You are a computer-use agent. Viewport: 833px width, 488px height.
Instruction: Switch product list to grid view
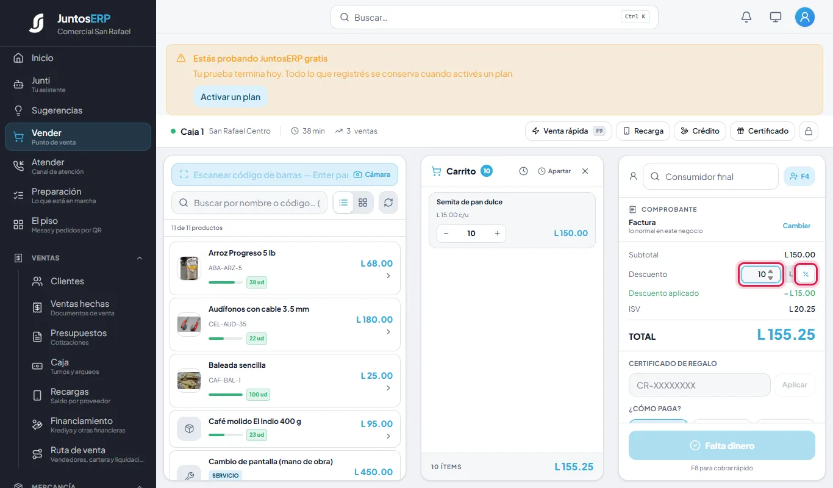pos(363,203)
